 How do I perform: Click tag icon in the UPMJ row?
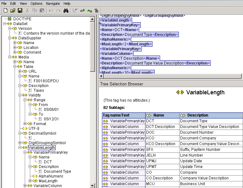tap(105, 161)
